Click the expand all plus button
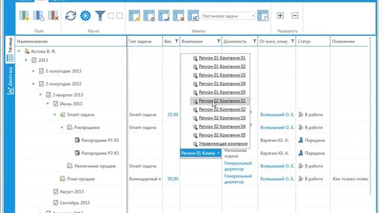Screen dimensions: 380x213 coord(280,16)
